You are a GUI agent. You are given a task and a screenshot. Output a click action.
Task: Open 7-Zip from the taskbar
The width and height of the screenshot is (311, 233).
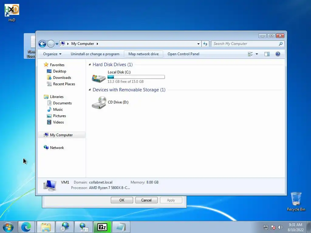pos(102,227)
